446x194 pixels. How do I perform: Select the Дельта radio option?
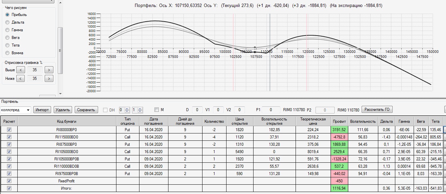pyautogui.click(x=7, y=22)
